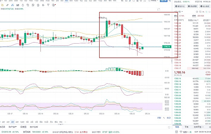This screenshot has width=211, height=134.
Task: Click the green 1785.16 price label on axis
Action: (x=167, y=47)
